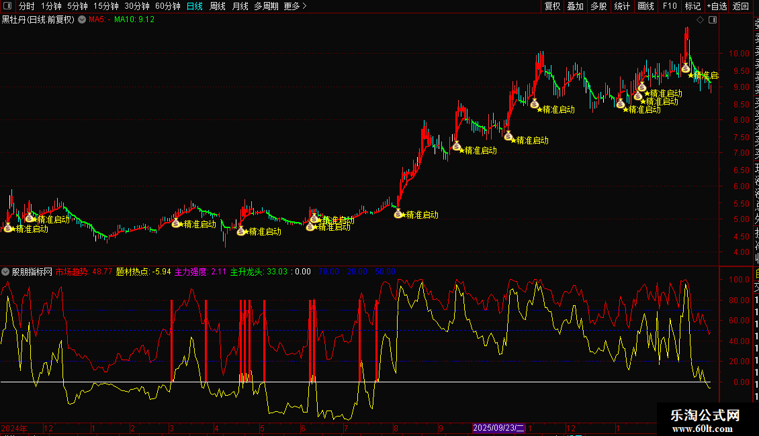759x436 pixels.
Task: Click the month 9 label on time axis
Action: coord(441,428)
